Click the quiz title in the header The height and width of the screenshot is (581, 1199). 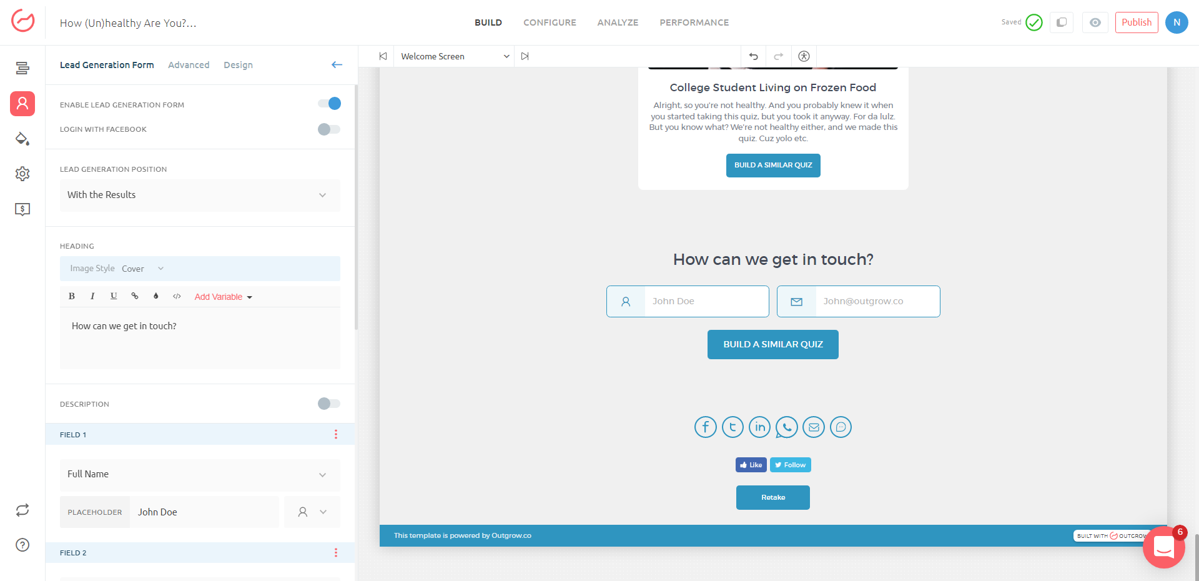point(128,23)
